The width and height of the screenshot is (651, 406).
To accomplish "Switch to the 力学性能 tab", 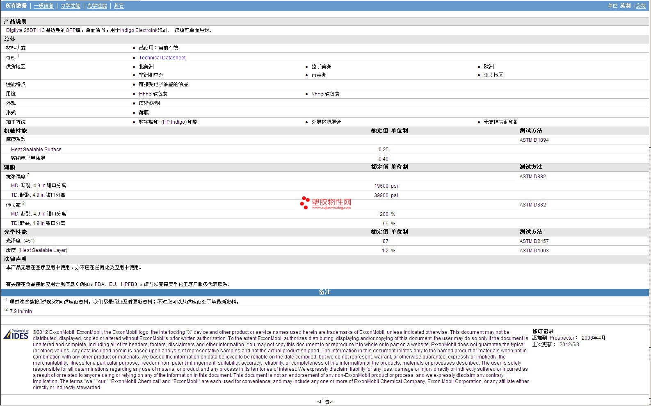I will point(71,6).
